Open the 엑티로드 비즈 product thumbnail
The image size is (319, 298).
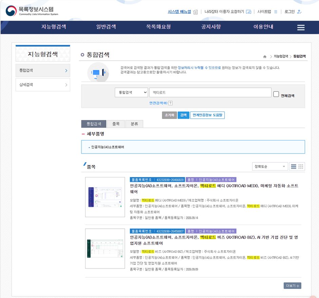pos(105,248)
